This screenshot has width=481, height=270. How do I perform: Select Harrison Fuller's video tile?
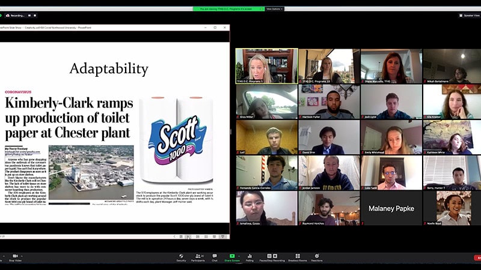329,101
